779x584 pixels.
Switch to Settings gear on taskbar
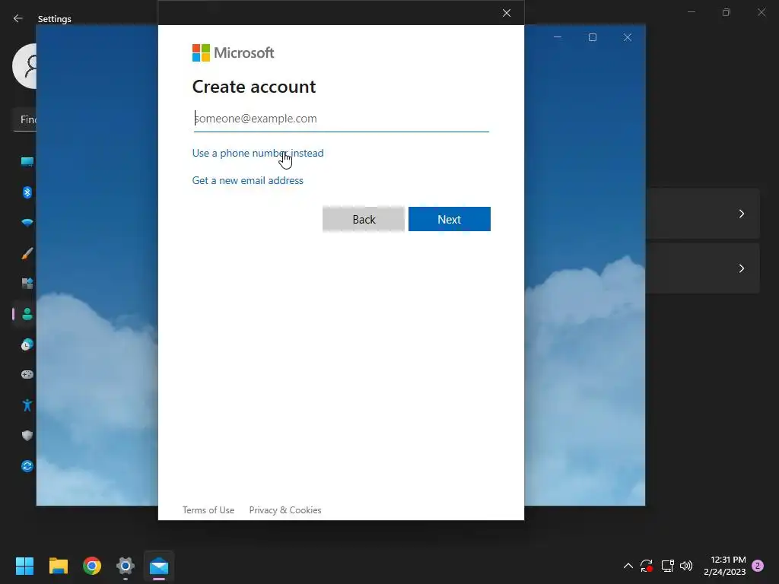[126, 566]
